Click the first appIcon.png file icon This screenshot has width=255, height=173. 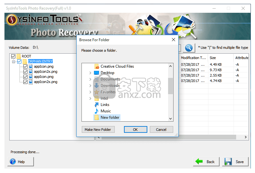[x=31, y=67]
